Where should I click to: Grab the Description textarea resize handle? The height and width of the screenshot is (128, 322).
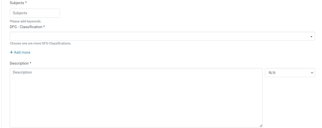pyautogui.click(x=261, y=126)
